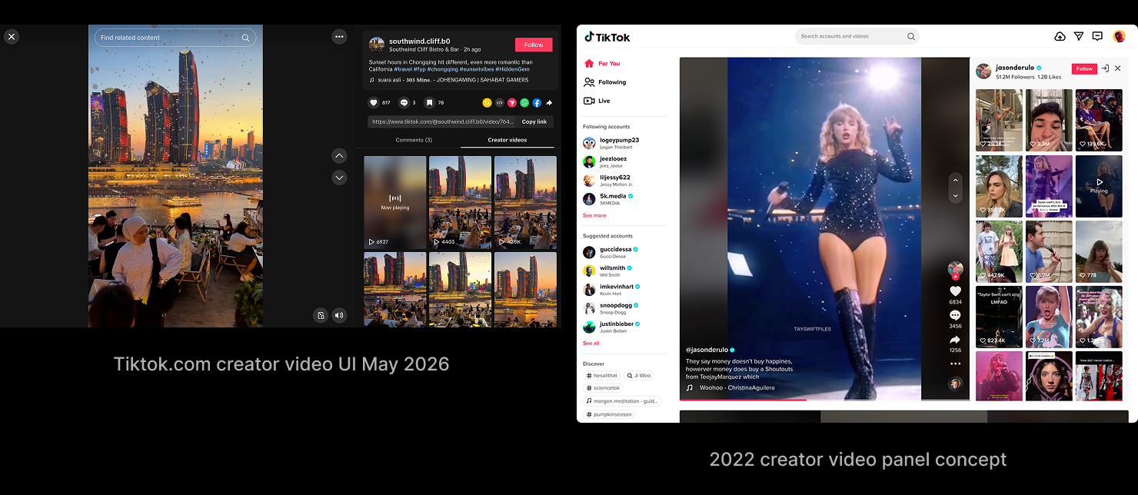The width and height of the screenshot is (1138, 495).
Task: Share the video via arrow showing 1256
Action: [956, 340]
